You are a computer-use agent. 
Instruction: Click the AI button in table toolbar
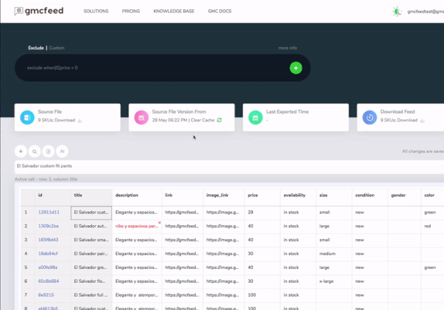coord(62,151)
